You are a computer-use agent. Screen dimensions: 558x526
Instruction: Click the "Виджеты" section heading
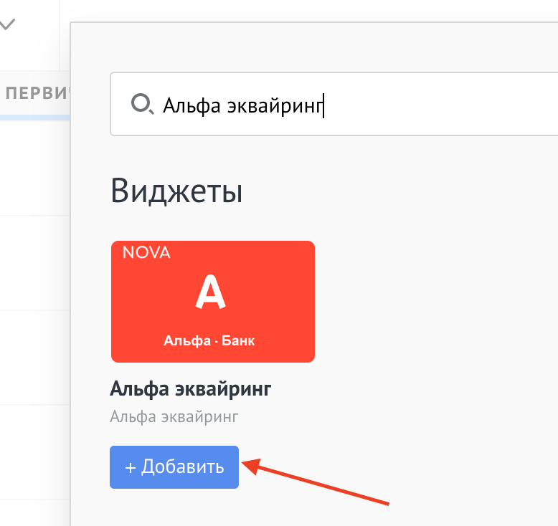pyautogui.click(x=176, y=191)
